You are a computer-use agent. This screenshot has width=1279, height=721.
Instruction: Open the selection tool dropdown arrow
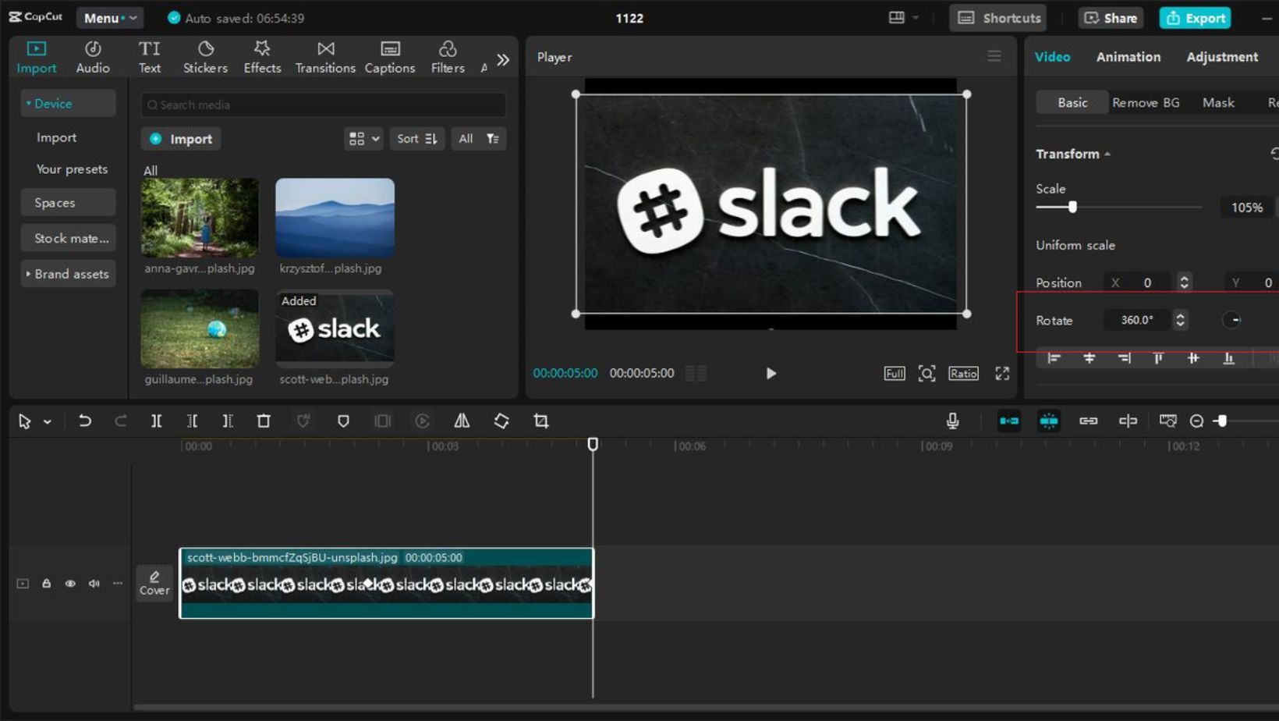[48, 422]
